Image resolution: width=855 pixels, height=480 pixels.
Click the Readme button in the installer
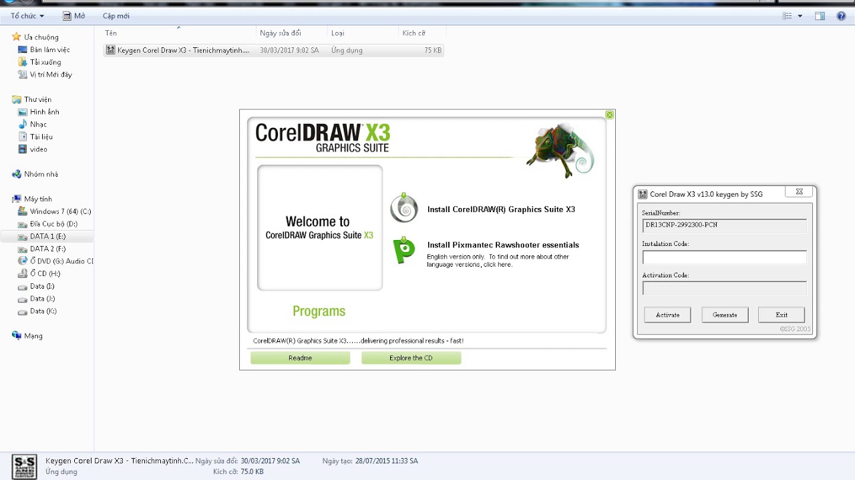300,358
